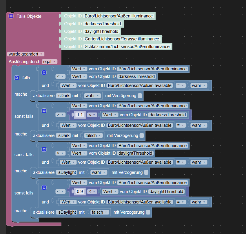The height and width of the screenshot is (234, 246).
Task: Open gear settings on Falls Objekte trigger block
Action: [x=11, y=16]
